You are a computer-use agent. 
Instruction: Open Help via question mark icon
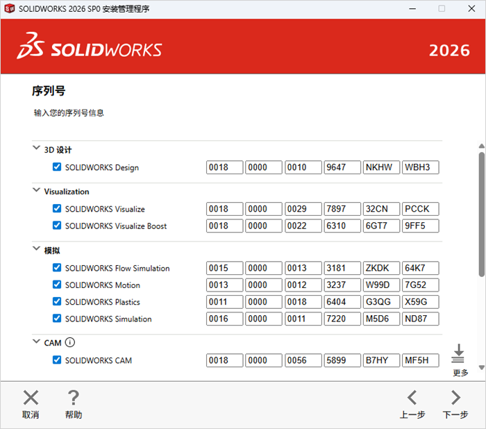[74, 397]
